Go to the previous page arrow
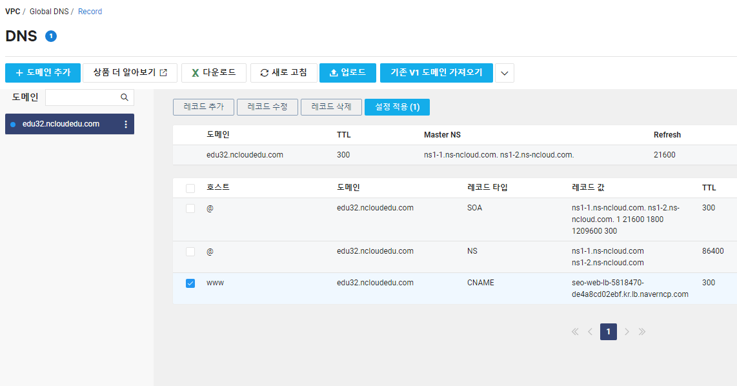The width and height of the screenshot is (737, 386). [x=590, y=332]
